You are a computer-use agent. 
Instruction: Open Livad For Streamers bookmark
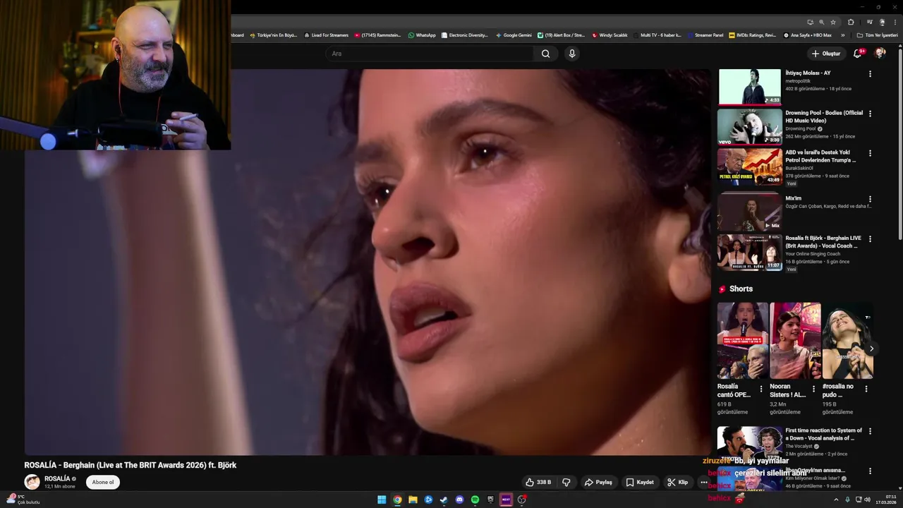coord(326,35)
